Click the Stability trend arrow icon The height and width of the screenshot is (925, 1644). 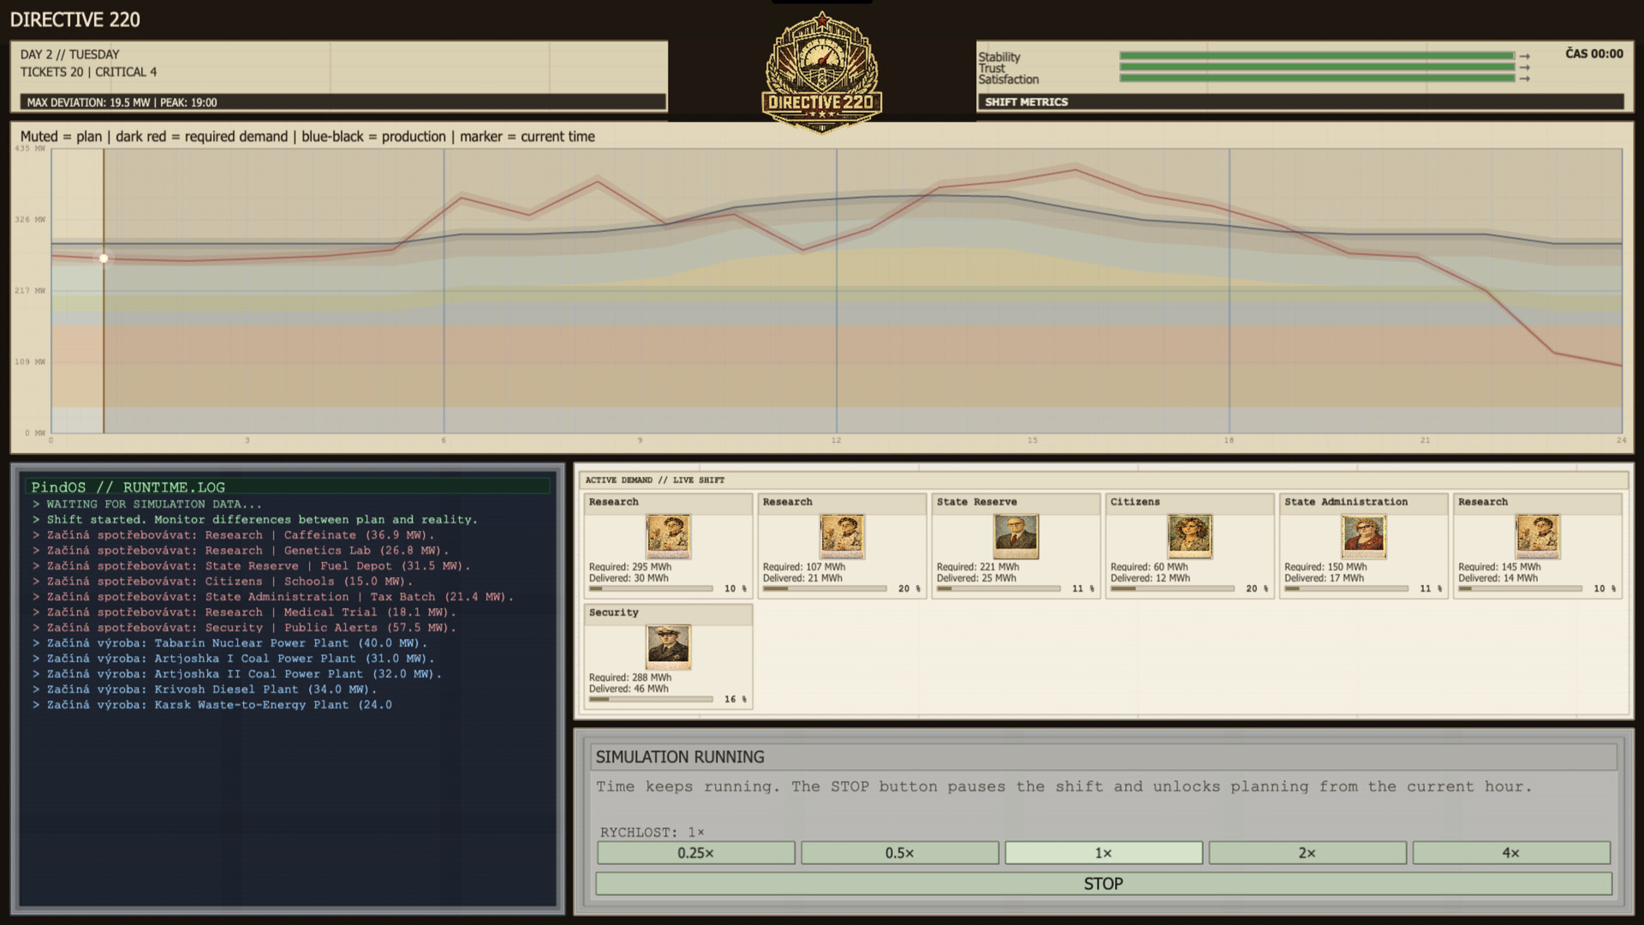pyautogui.click(x=1524, y=57)
